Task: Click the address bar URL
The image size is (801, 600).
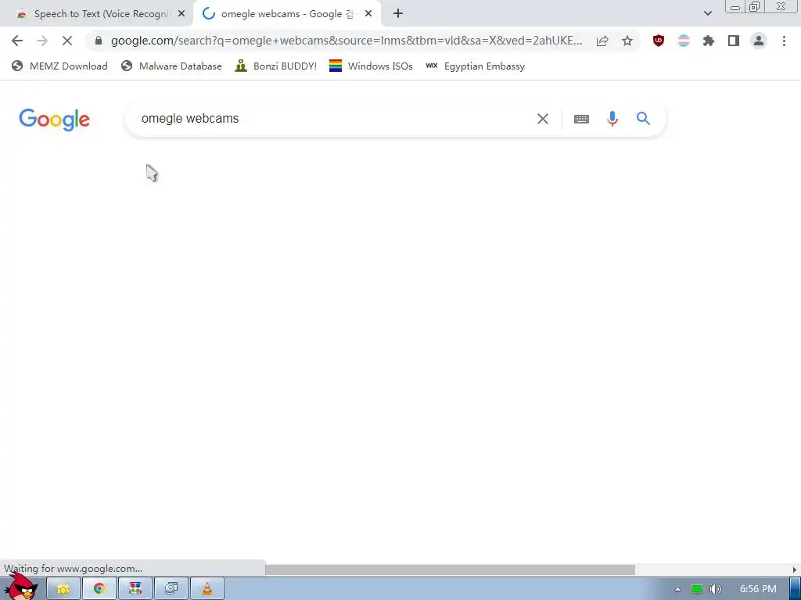Action: coord(347,41)
